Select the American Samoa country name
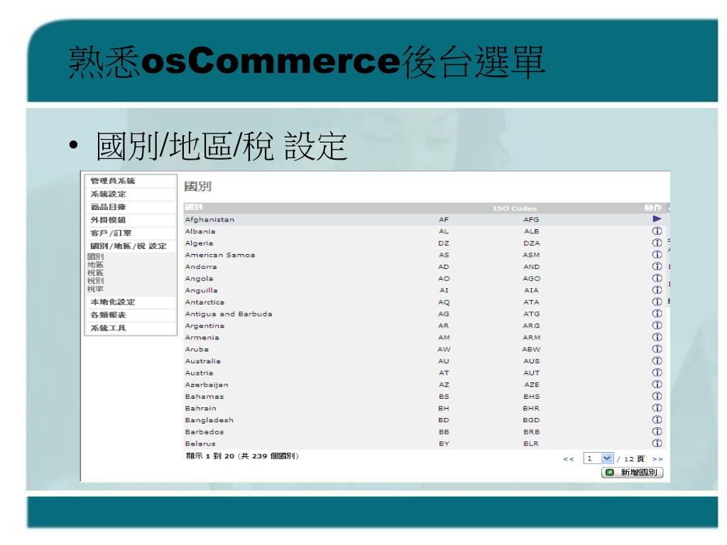The width and height of the screenshot is (727, 545). (220, 255)
